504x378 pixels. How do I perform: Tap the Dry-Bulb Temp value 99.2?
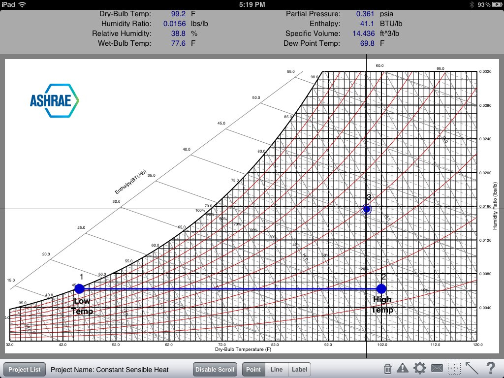click(178, 14)
